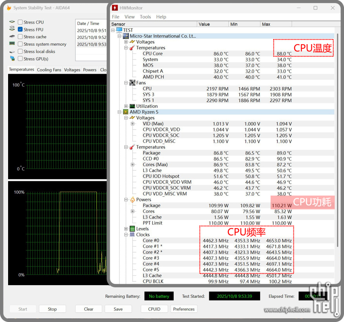Screen dimensions: 344x322
Task: Click the TEST computer monitor icon
Action: click(x=119, y=30)
